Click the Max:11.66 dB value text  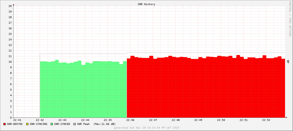[x=105, y=124]
